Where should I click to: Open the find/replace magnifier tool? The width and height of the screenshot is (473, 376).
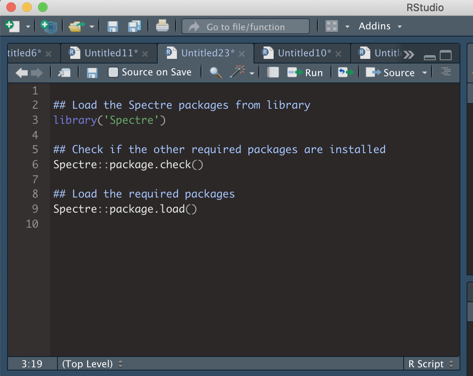click(x=215, y=73)
